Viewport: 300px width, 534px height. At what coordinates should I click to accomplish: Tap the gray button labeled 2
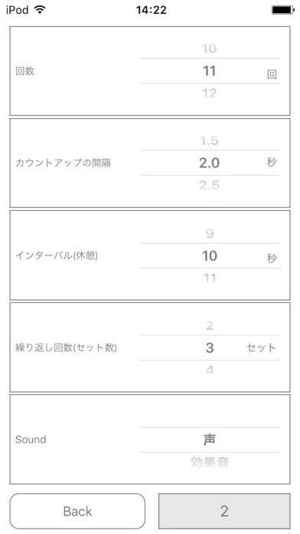tap(224, 511)
